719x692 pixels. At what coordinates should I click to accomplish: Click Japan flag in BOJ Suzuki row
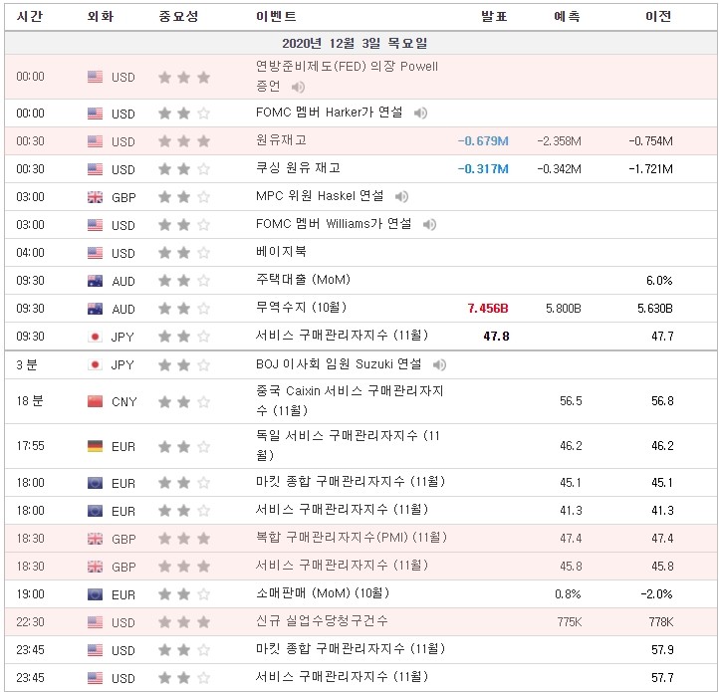(95, 365)
